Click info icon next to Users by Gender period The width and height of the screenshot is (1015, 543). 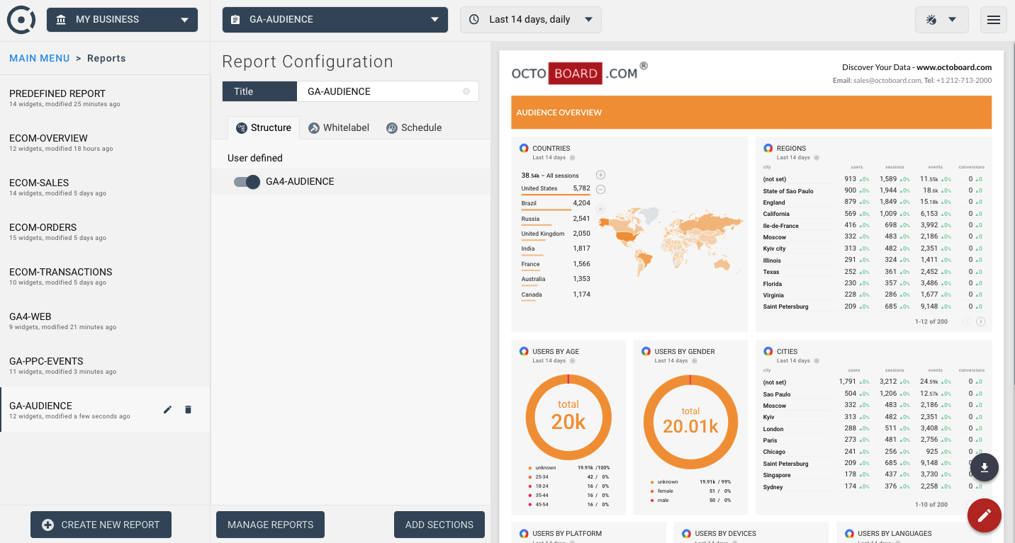tap(695, 361)
